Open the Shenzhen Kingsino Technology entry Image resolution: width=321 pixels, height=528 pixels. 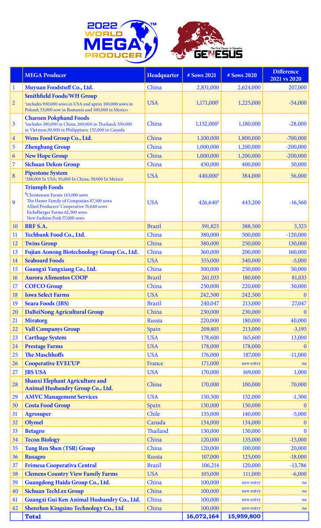tap(74, 508)
